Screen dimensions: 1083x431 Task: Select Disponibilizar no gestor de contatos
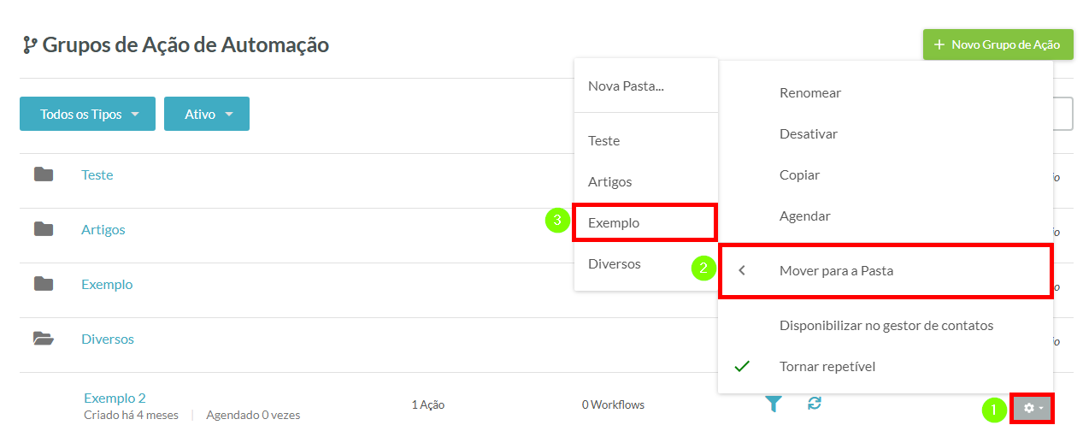pos(886,325)
